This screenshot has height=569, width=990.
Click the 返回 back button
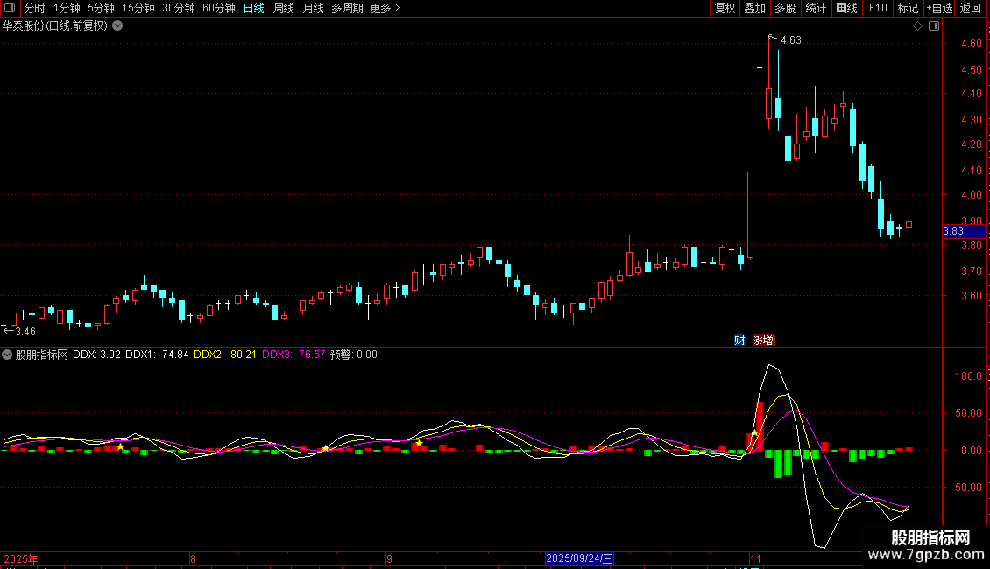coord(971,8)
